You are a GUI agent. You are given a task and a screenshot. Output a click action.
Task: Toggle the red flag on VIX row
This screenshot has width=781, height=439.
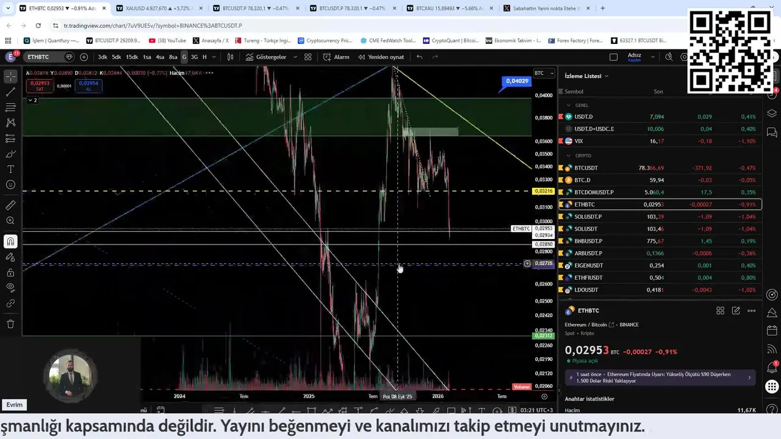coord(561,141)
